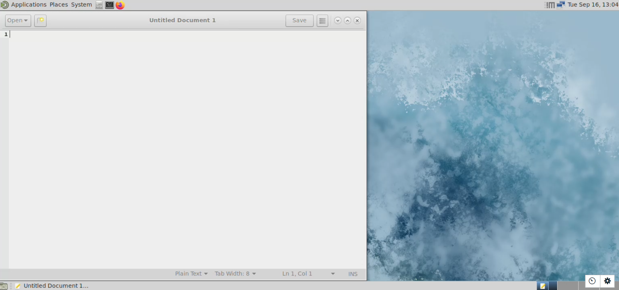
Task: Launch the terminal from the top panel
Action: 109,5
